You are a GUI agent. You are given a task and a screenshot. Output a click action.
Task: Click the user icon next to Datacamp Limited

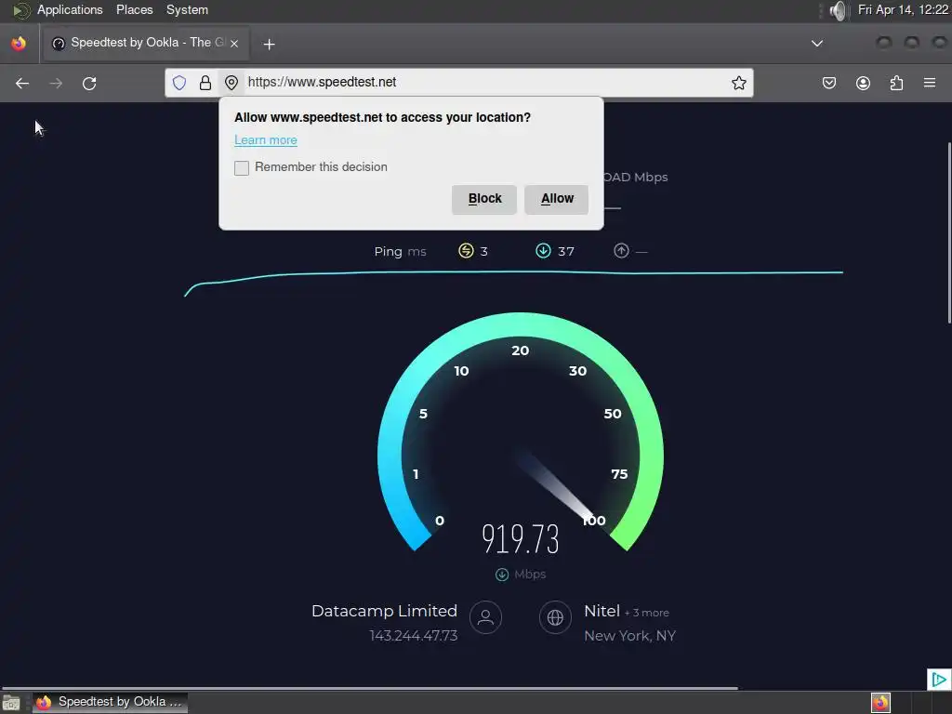[x=485, y=617]
